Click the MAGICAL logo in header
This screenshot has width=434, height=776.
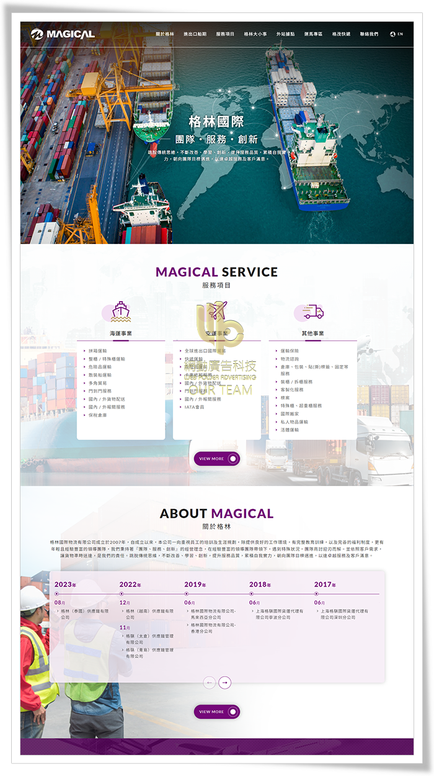pyautogui.click(x=63, y=34)
